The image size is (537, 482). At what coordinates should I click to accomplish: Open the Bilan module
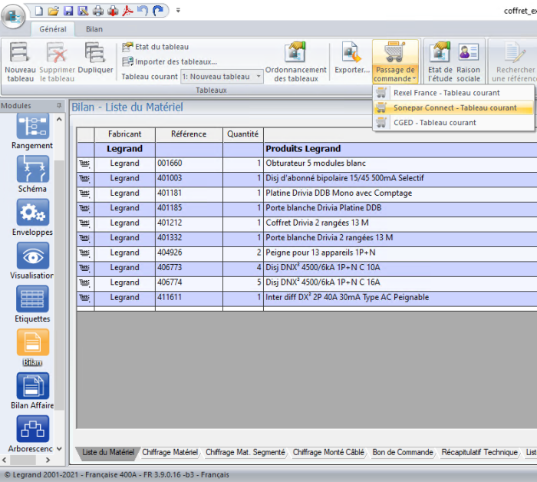tap(32, 348)
